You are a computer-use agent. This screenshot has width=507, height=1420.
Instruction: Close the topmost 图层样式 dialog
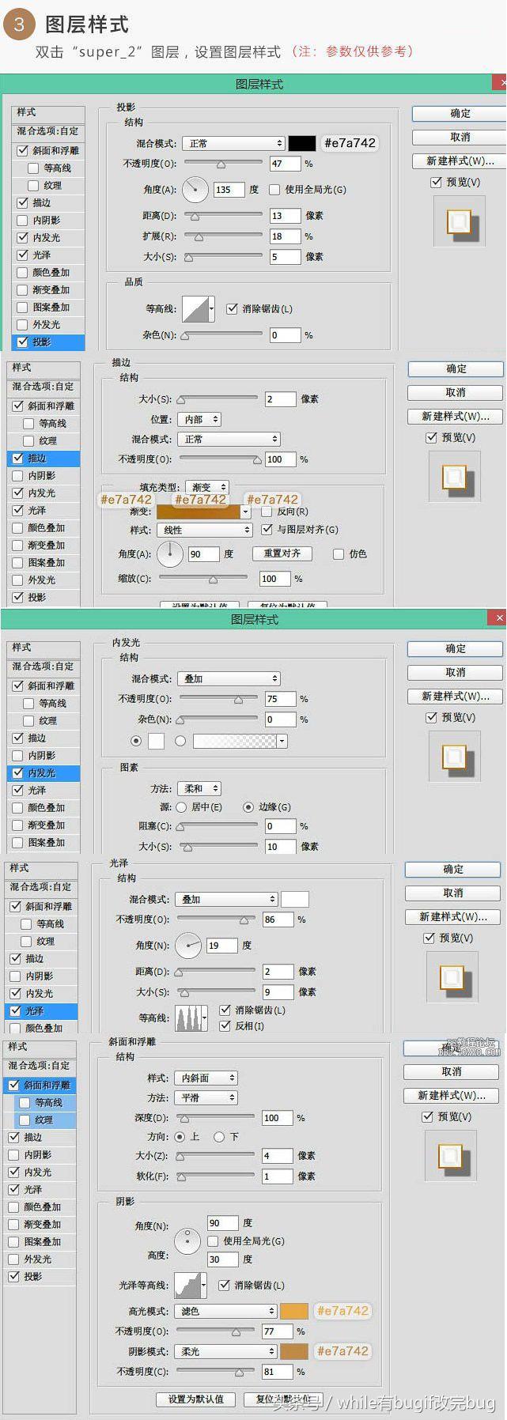[x=500, y=81]
